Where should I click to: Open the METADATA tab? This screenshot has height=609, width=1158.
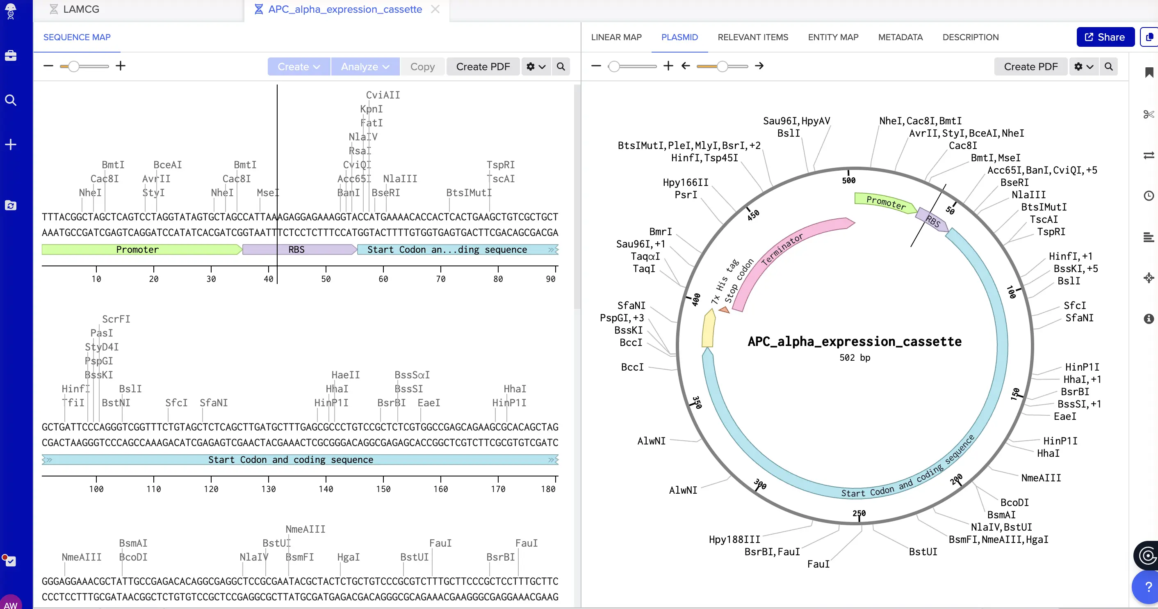[900, 37]
